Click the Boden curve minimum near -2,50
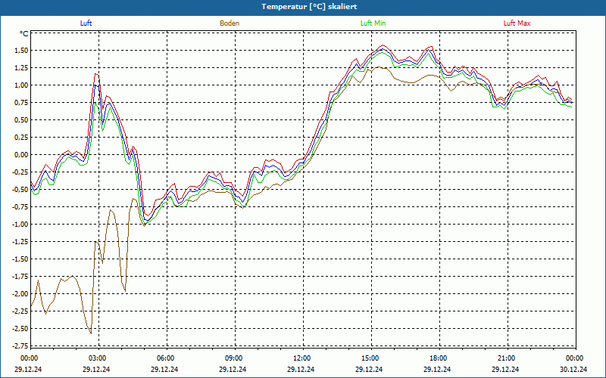Screen dimensions: 606x378 point(91,333)
